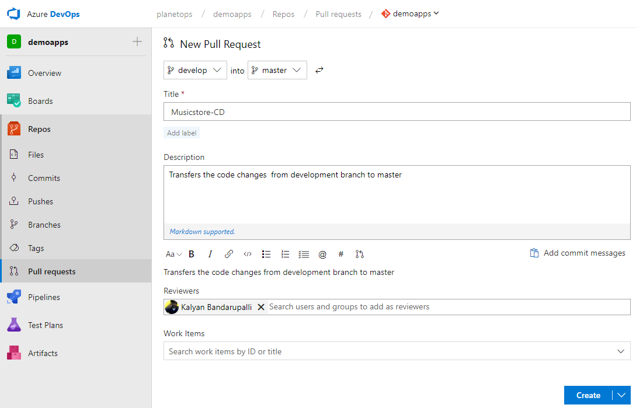Open the demoapps repository selector dropdown
Screen dimensions: 636x408
tap(410, 14)
